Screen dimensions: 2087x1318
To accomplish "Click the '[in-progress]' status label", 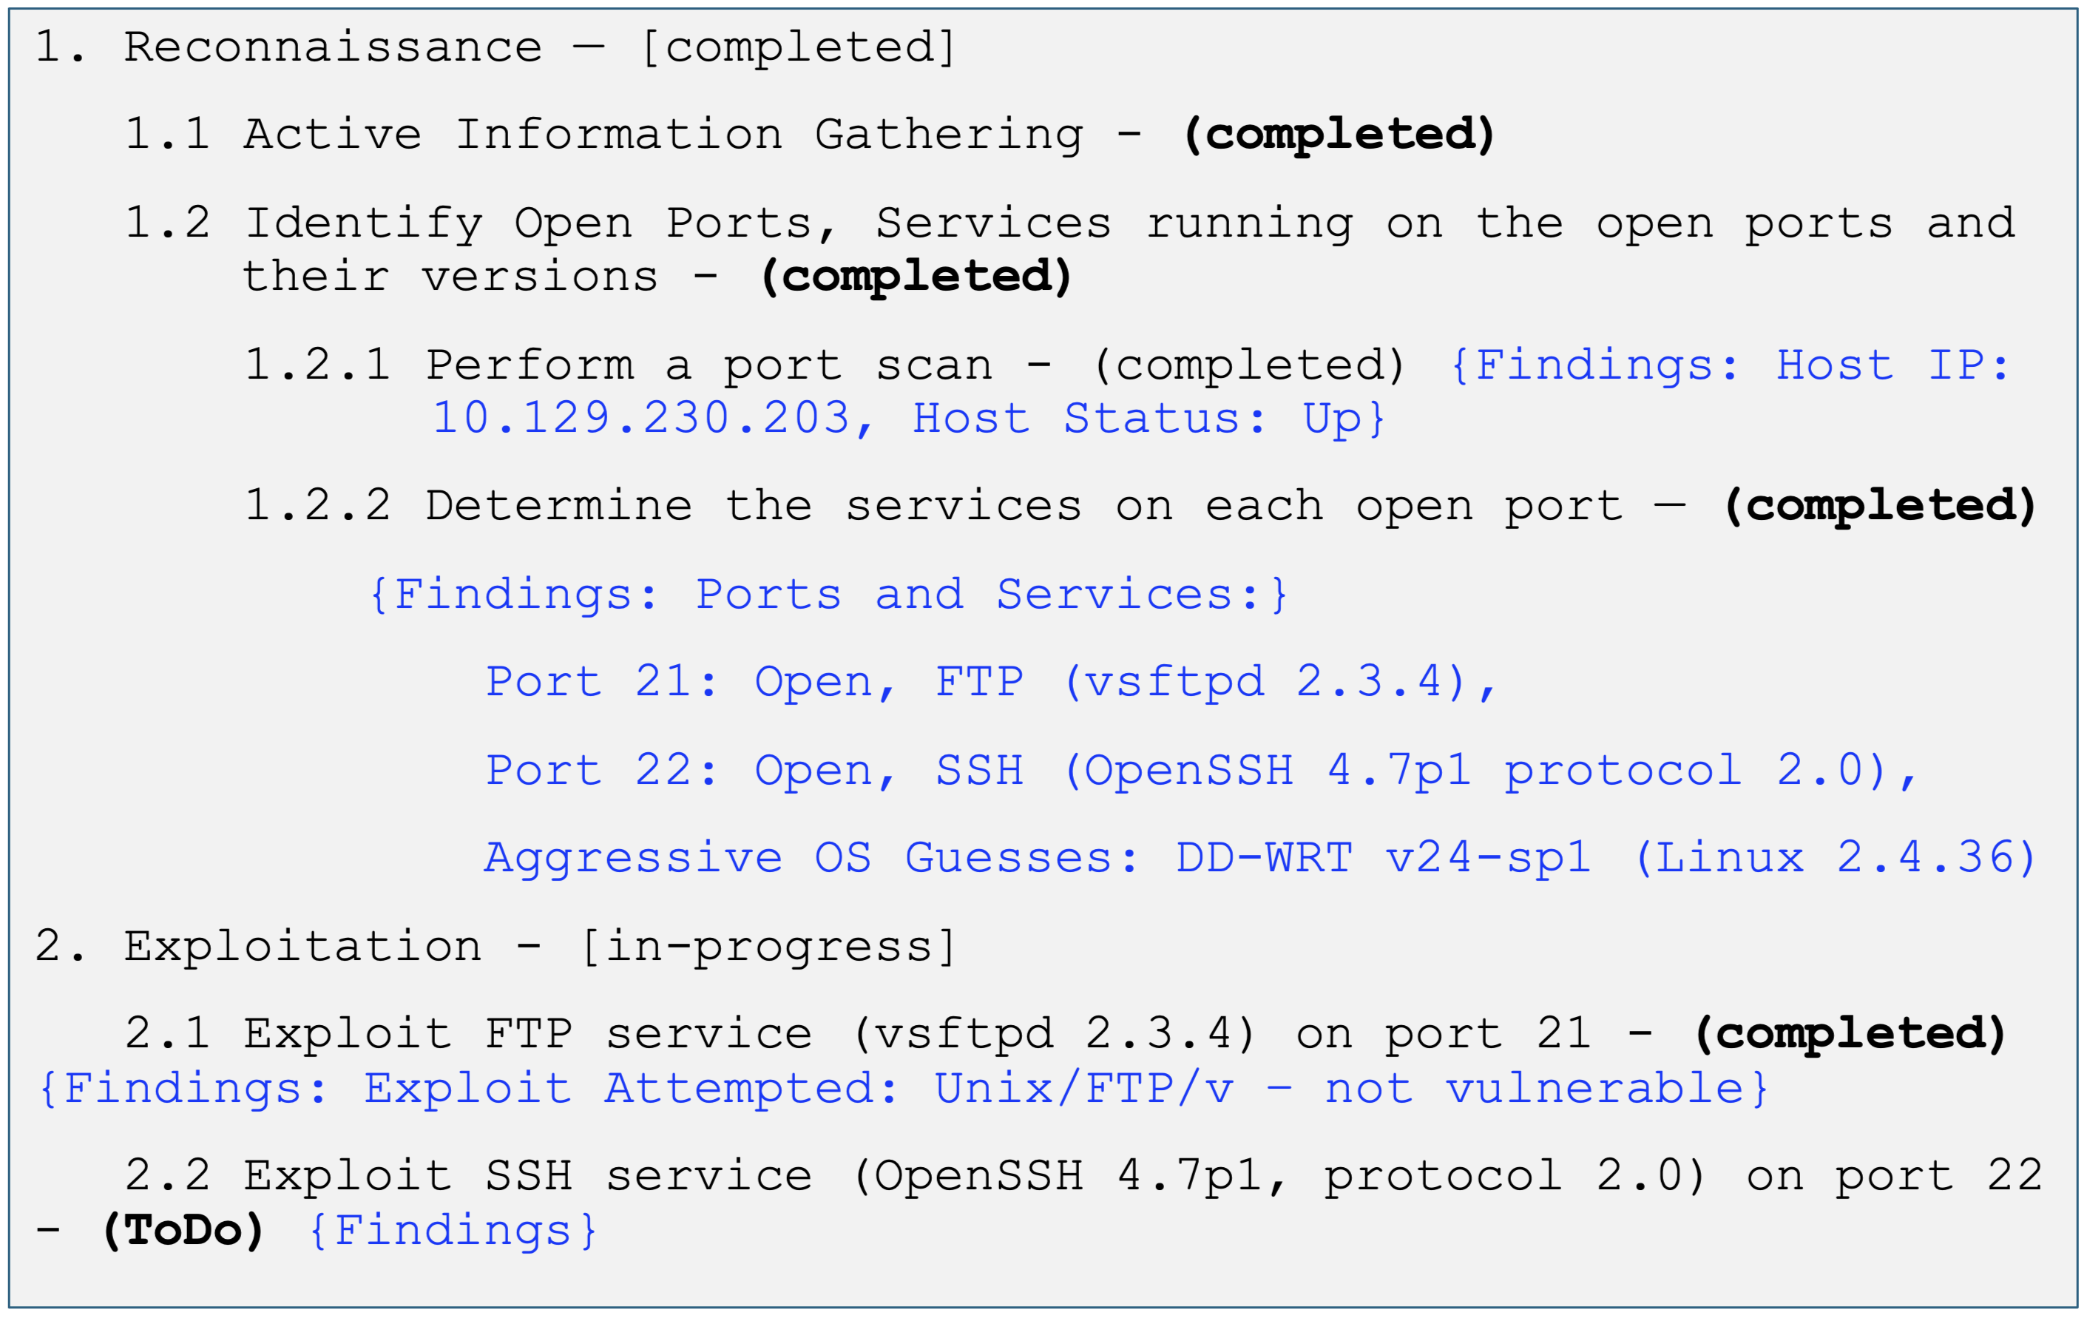I will (x=768, y=946).
